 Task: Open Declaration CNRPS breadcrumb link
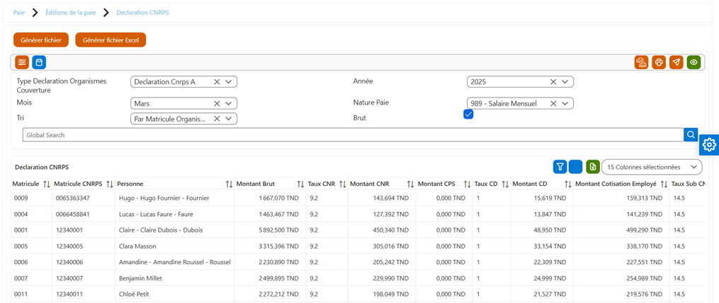pos(142,13)
